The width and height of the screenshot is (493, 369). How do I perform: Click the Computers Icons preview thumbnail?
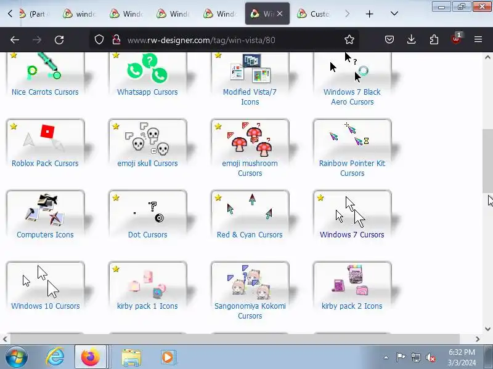pyautogui.click(x=45, y=210)
